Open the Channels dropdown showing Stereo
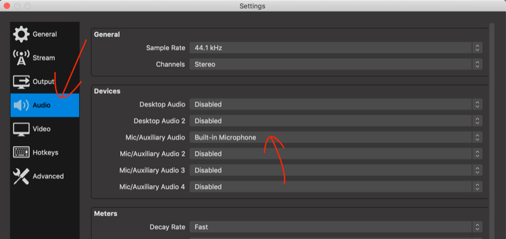The width and height of the screenshot is (506, 239). [x=336, y=64]
